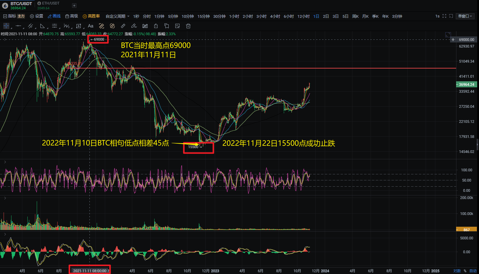Click the plus button at 69000.00 price
479x274 pixels.
tap(453, 39)
